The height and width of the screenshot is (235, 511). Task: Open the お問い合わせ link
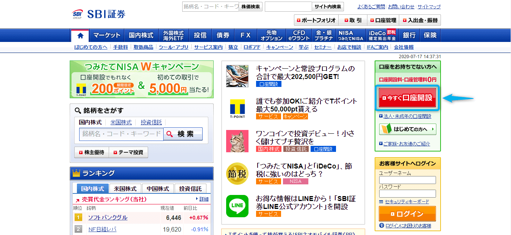pyautogui.click(x=401, y=7)
